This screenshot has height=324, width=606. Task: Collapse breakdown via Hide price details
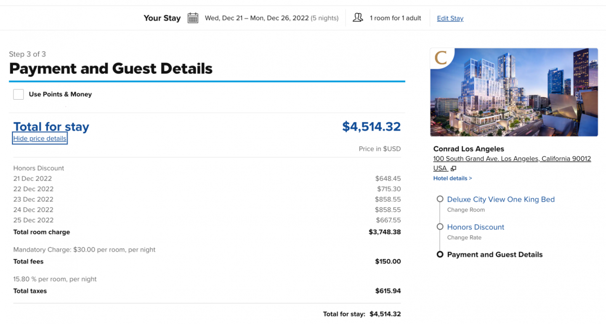[40, 138]
